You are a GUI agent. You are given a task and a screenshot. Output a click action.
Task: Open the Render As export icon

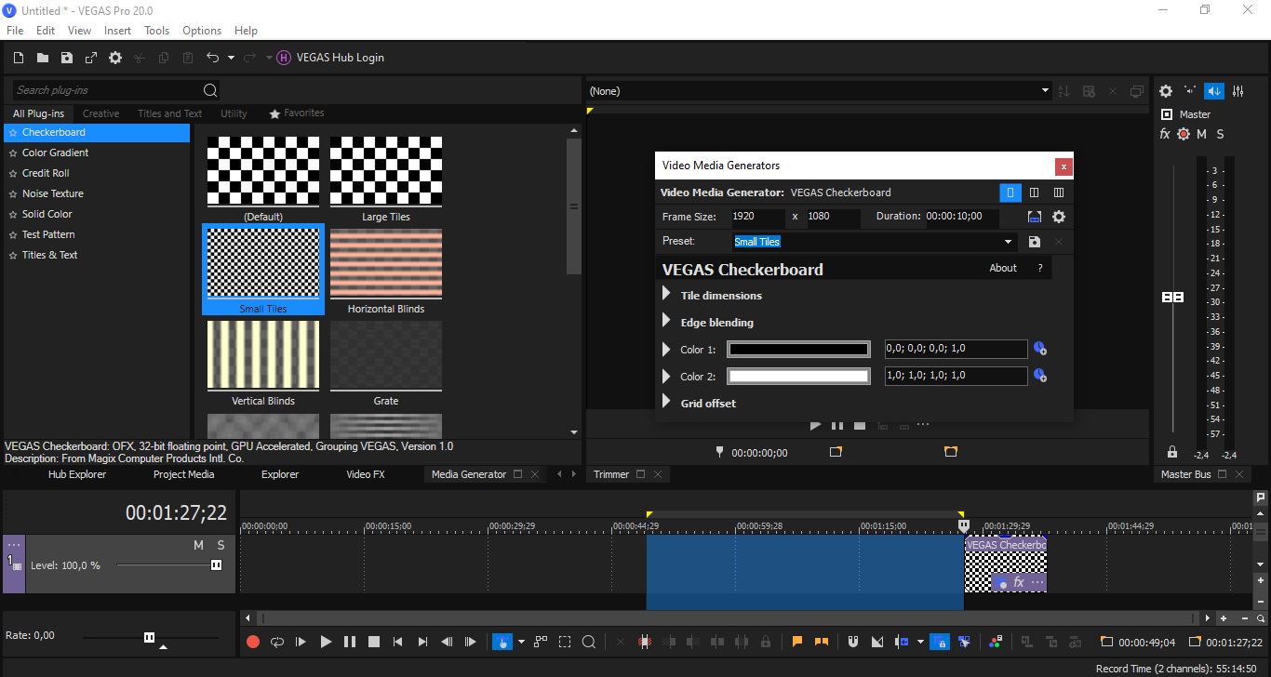91,58
